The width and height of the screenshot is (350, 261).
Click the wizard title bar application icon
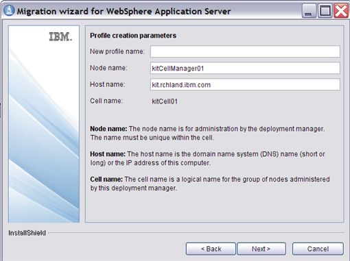[10, 10]
